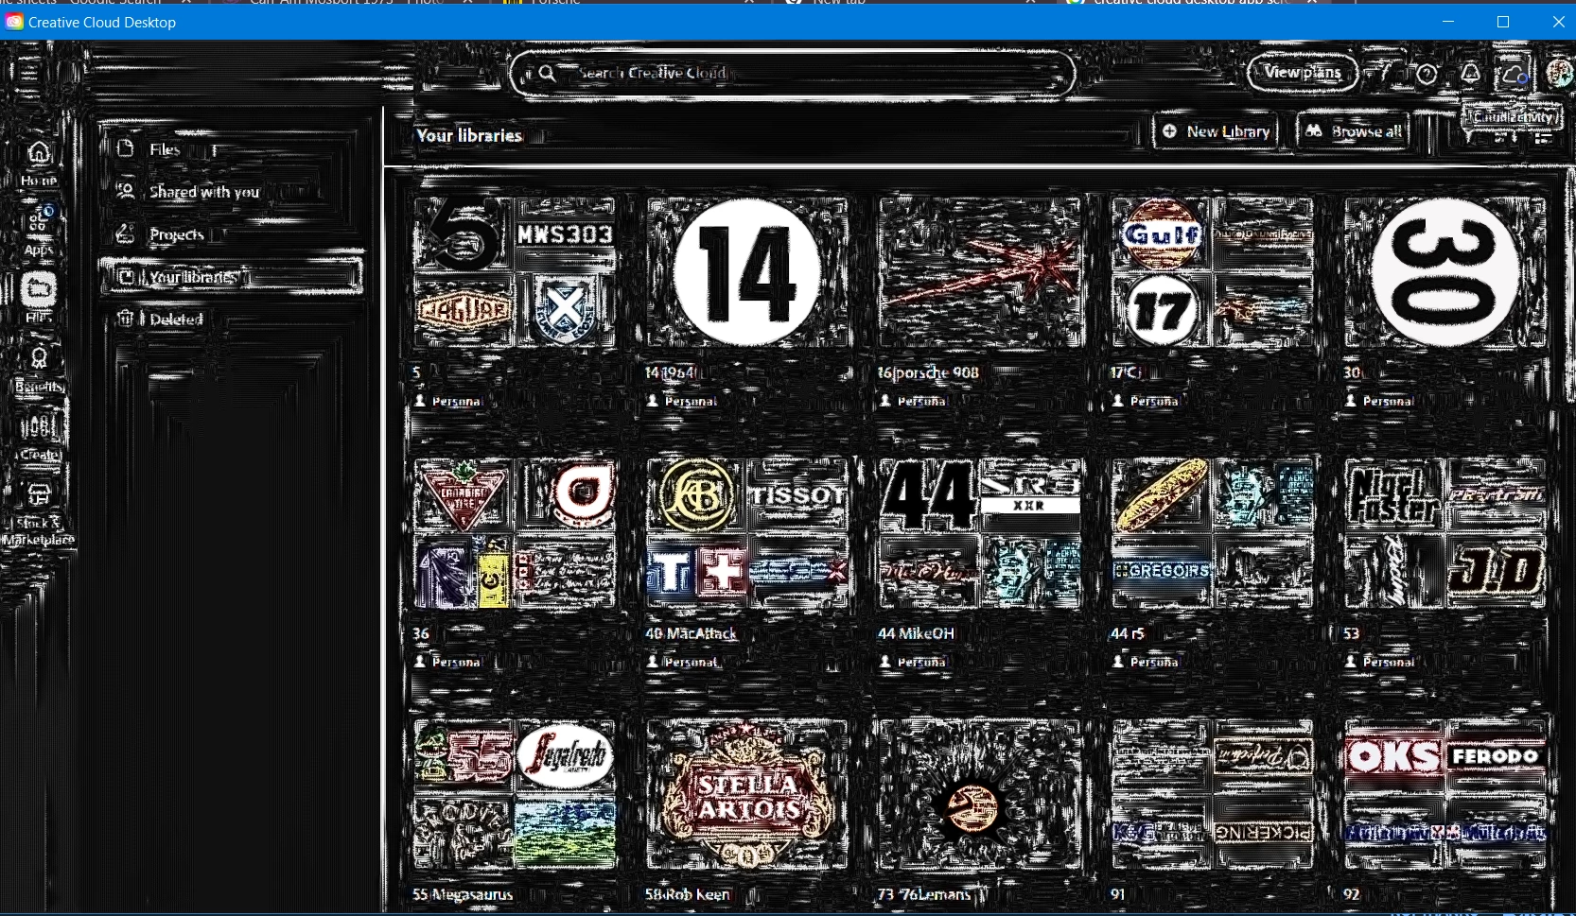The height and width of the screenshot is (916, 1576).
Task: Open the Nigel Foster 53 thumbnail
Action: tap(1445, 534)
